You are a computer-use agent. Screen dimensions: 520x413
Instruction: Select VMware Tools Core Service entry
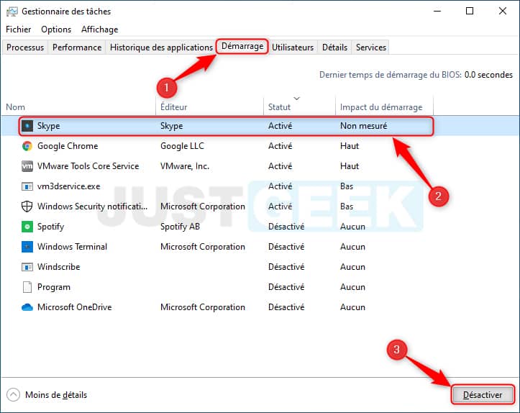coord(88,166)
